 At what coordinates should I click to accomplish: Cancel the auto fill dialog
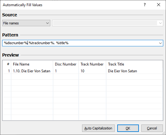click(152, 128)
